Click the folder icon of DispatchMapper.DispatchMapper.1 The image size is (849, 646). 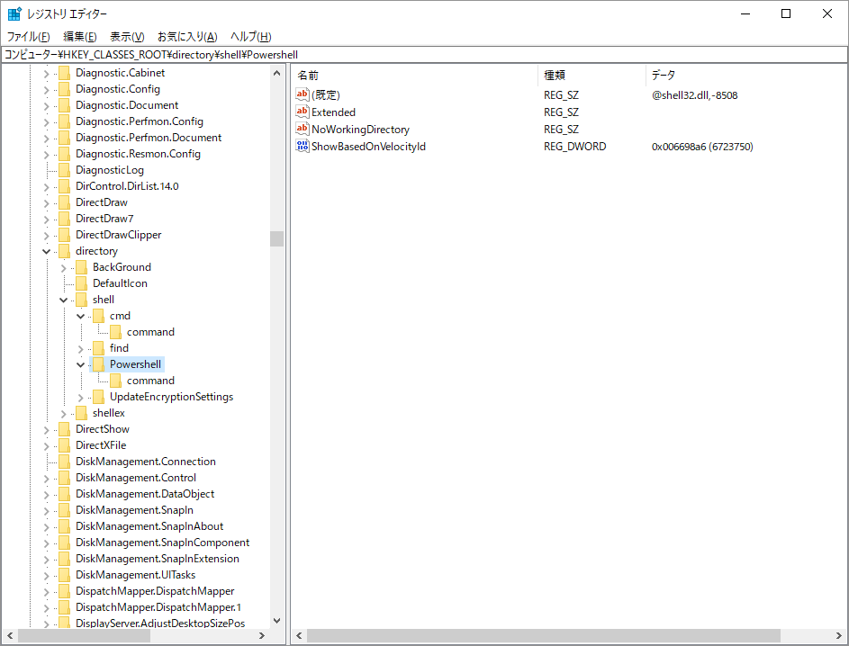65,607
